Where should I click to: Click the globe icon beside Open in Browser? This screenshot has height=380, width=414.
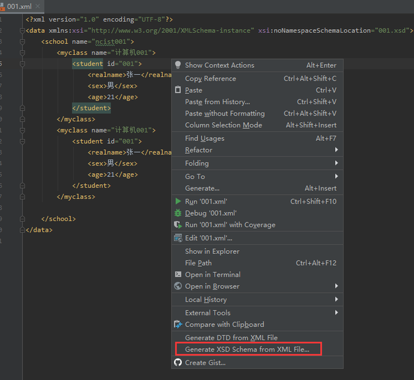click(x=178, y=286)
